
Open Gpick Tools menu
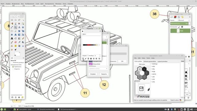click(x=148, y=58)
